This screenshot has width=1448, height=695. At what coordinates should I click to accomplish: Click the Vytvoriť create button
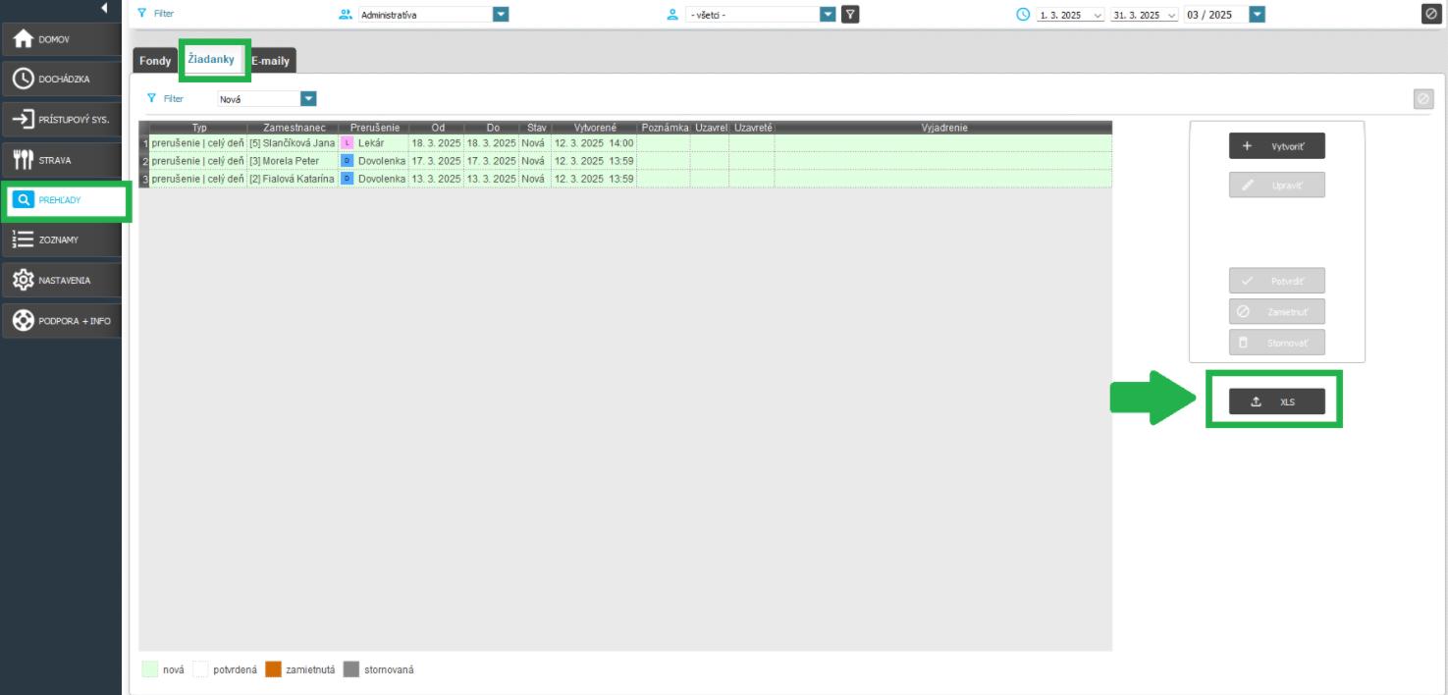pos(1276,145)
